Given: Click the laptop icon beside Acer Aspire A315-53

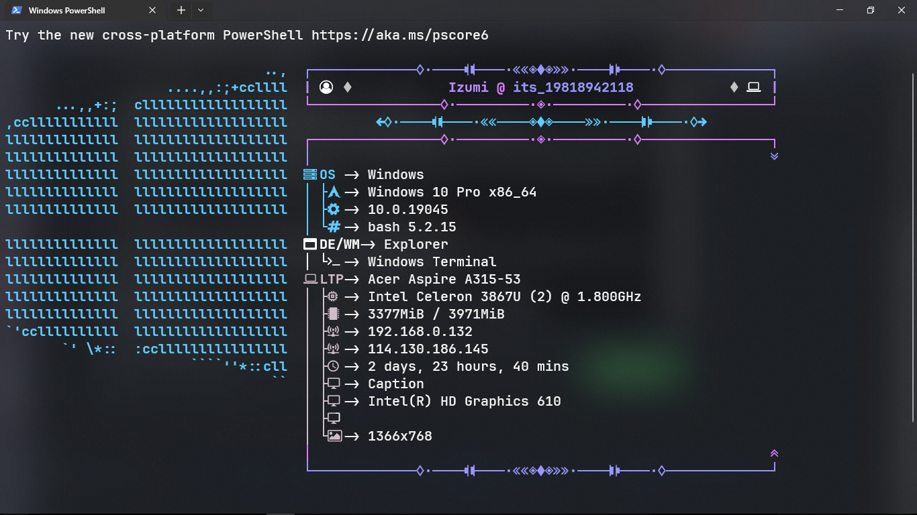Looking at the screenshot, I should point(309,278).
